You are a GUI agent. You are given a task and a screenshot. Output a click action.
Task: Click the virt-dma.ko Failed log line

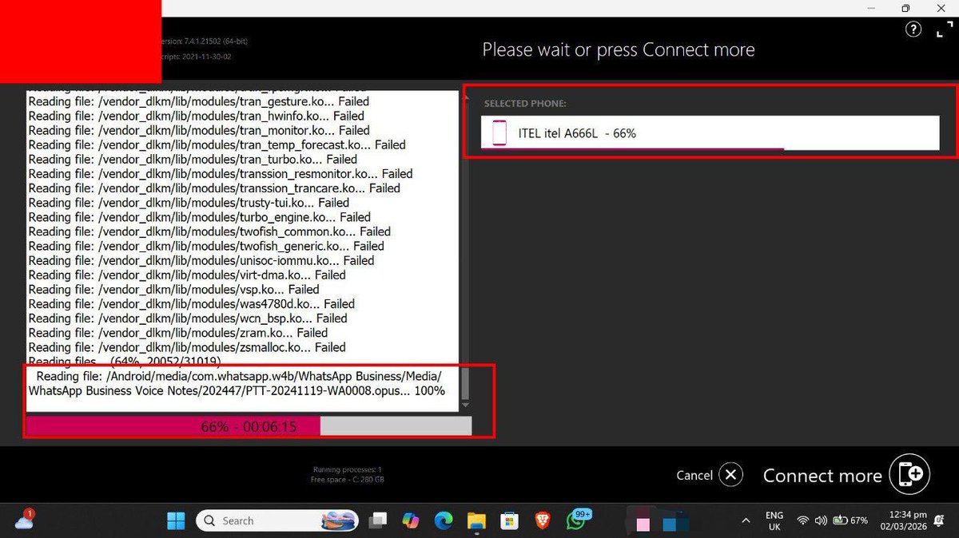point(187,275)
